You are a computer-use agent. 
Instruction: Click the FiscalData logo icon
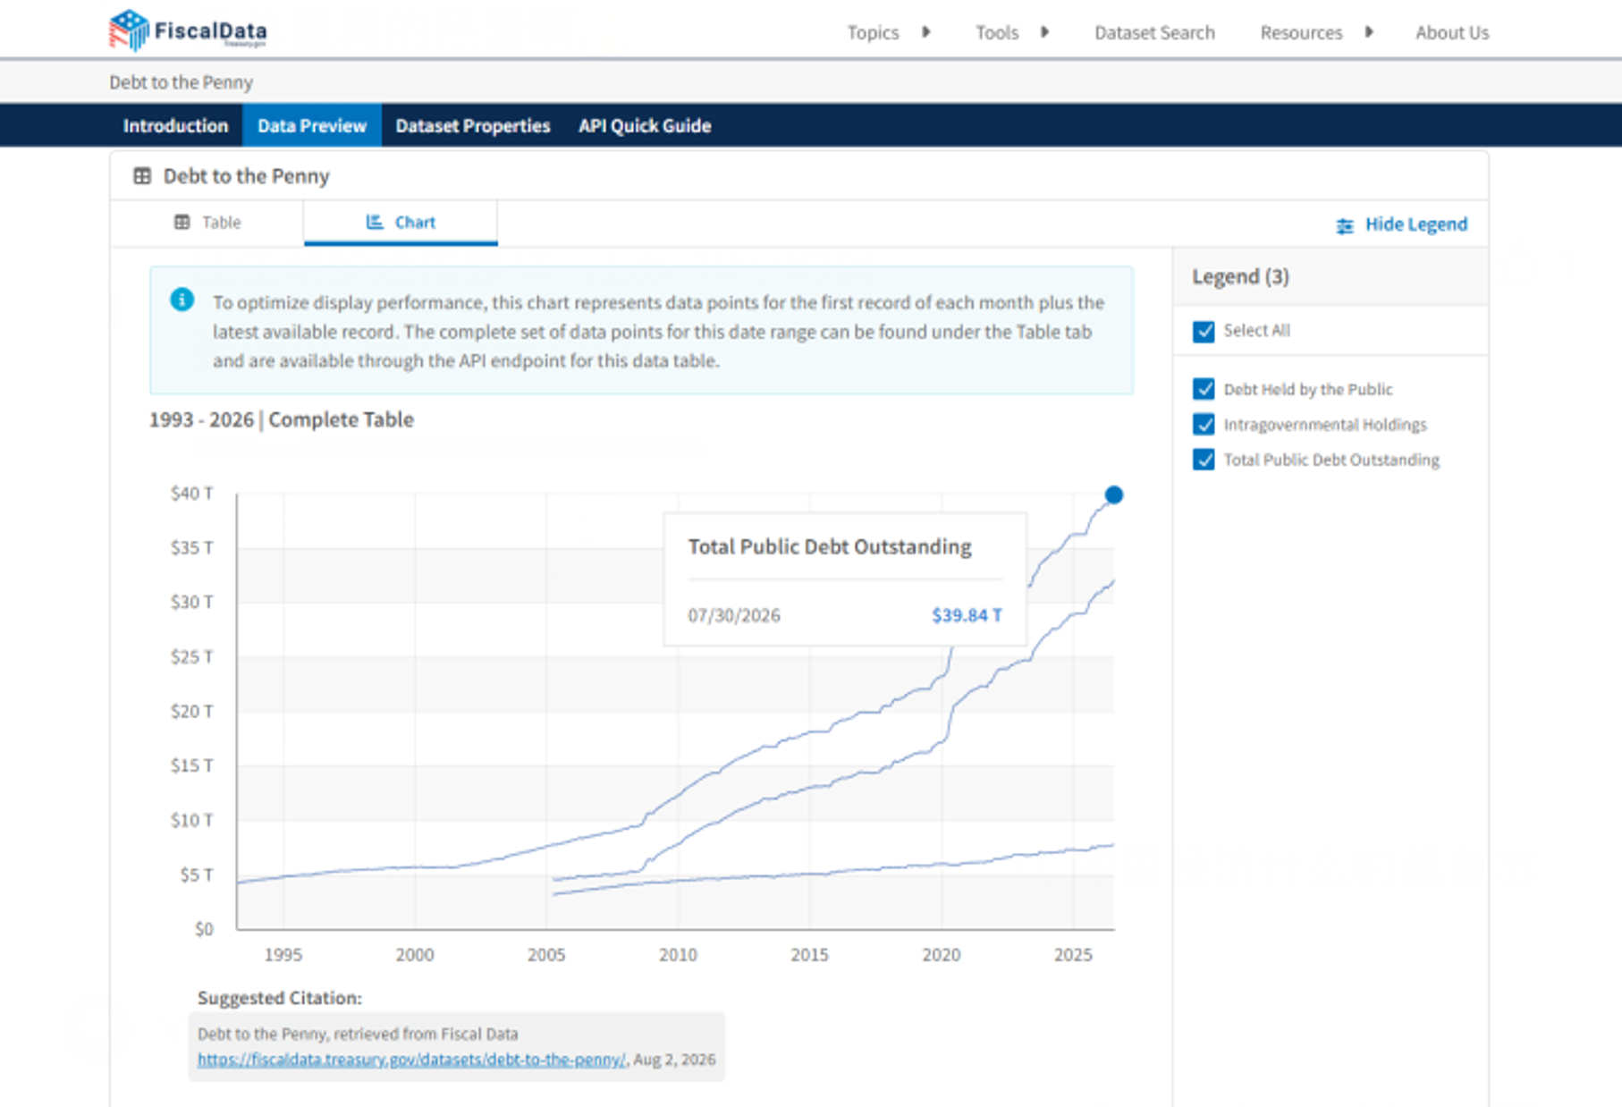[x=129, y=30]
